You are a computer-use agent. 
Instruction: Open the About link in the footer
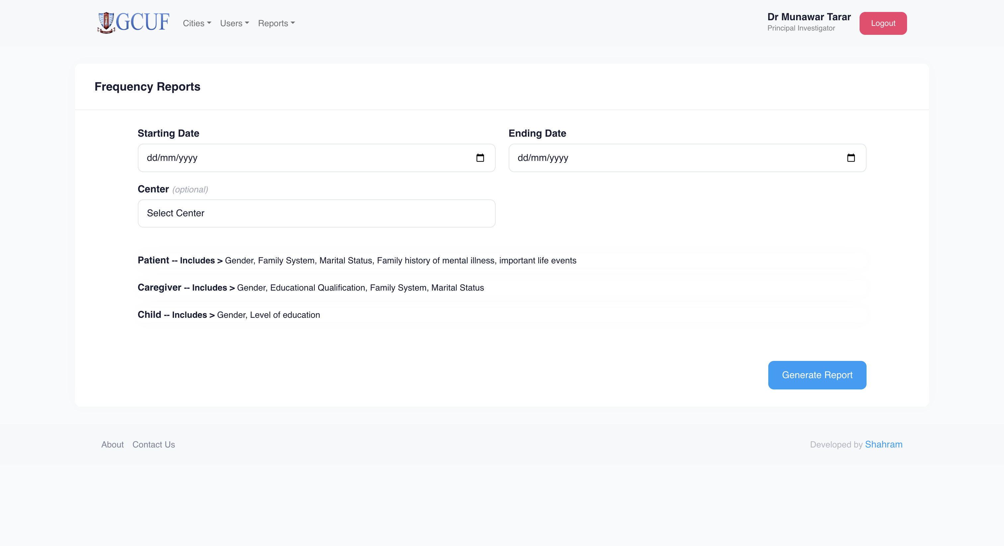(112, 444)
